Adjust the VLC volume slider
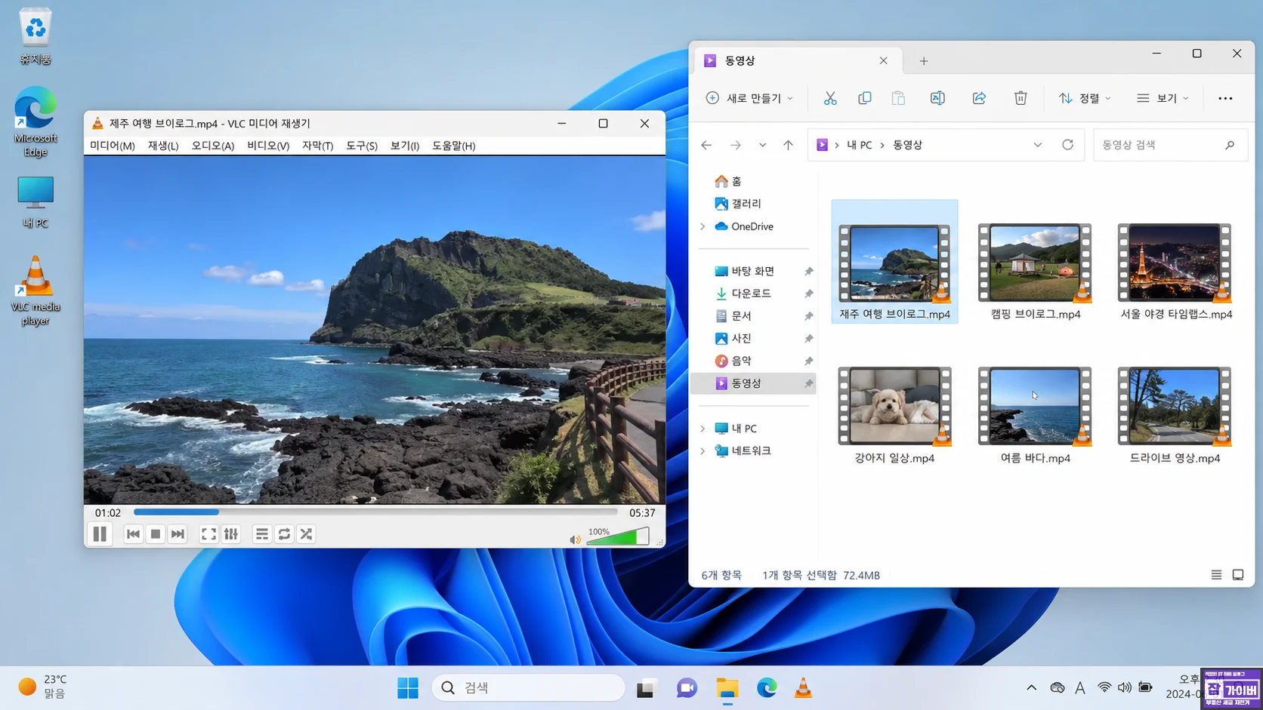The width and height of the screenshot is (1263, 710). (x=618, y=536)
